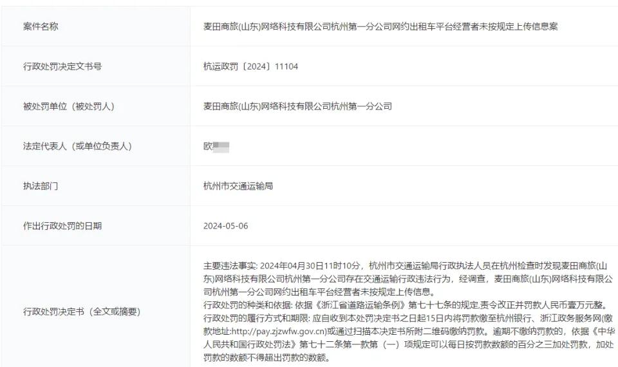Click the label 作出行政处罚的日期
This screenshot has height=367, width=618.
pos(62,226)
